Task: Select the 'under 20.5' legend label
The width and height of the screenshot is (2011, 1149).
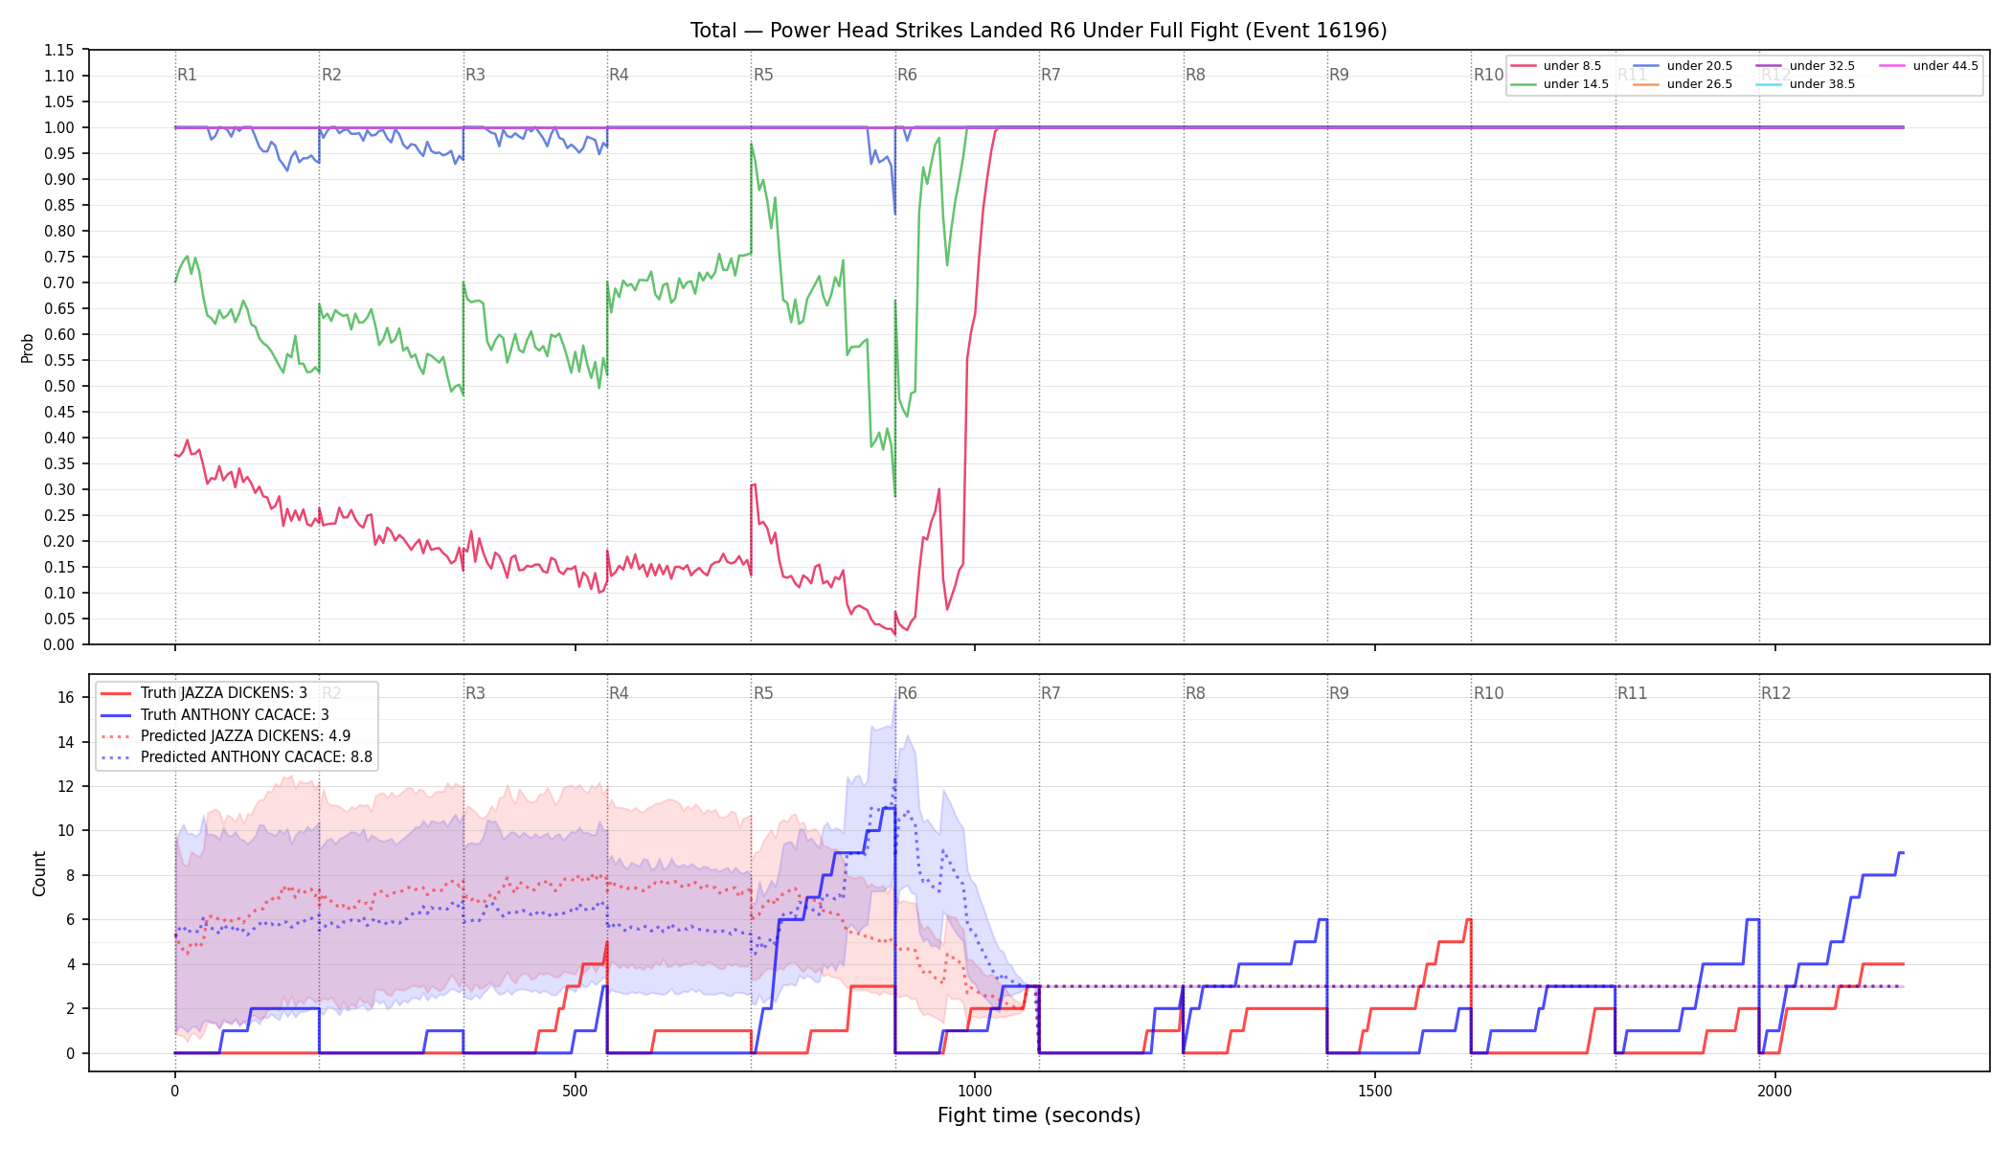Action: [x=1699, y=66]
